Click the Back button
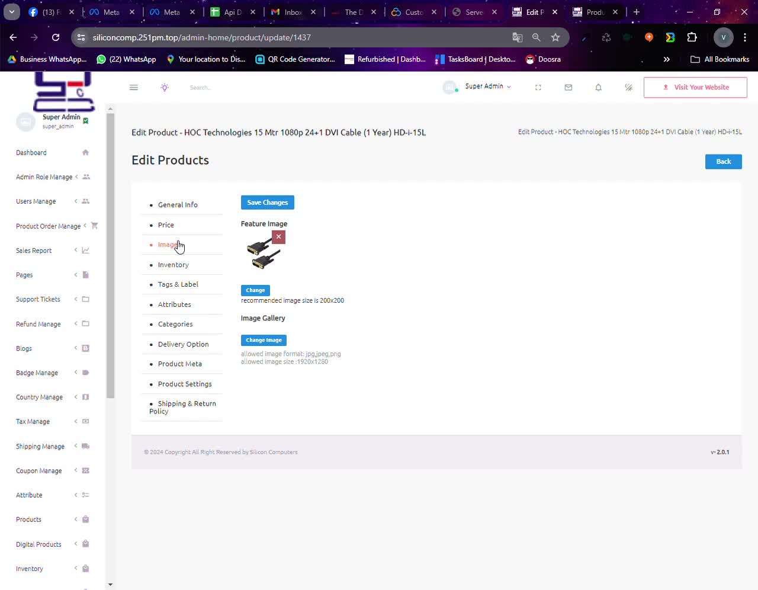 tap(723, 162)
